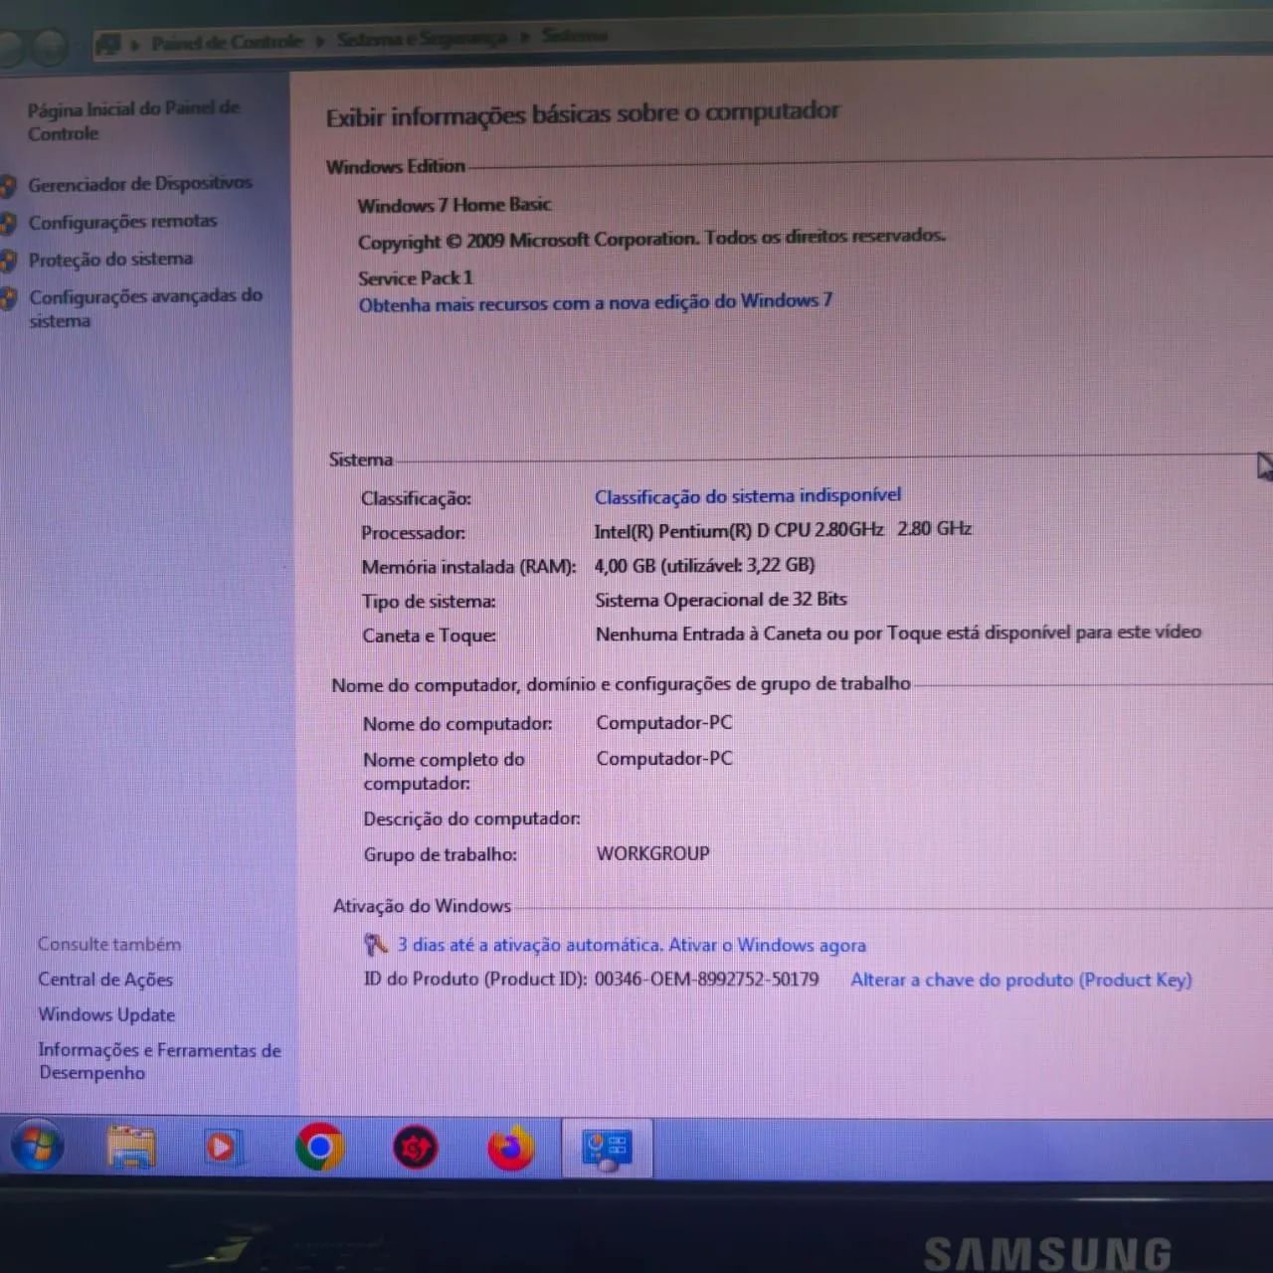This screenshot has height=1273, width=1273.
Task: Click Ativar o Windows agora link
Action: [767, 945]
